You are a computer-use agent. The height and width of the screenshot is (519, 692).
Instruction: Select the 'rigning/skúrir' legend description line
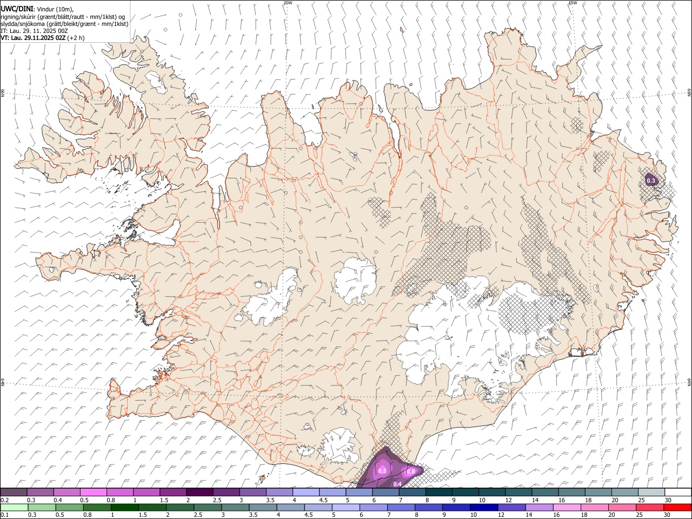pos(63,17)
